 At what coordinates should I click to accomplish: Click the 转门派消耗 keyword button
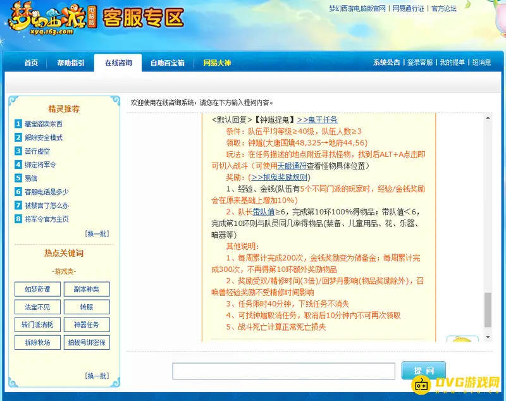37,324
